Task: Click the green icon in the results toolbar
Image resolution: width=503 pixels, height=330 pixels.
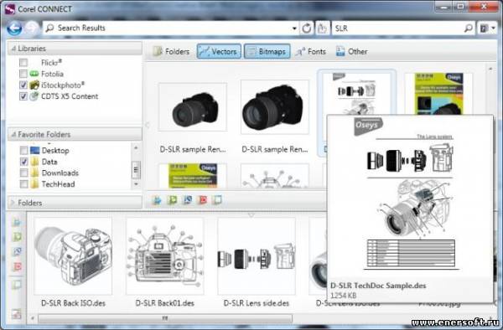Action: point(172,200)
